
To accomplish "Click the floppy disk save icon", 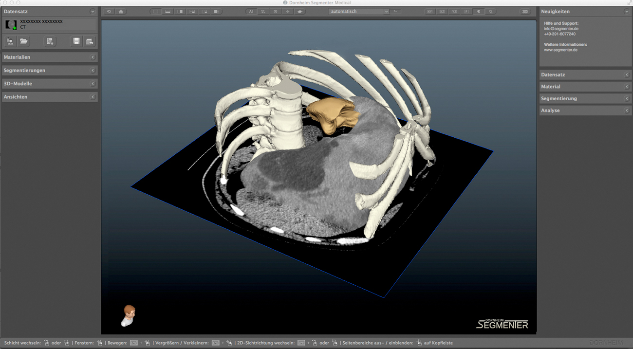I will click(76, 42).
